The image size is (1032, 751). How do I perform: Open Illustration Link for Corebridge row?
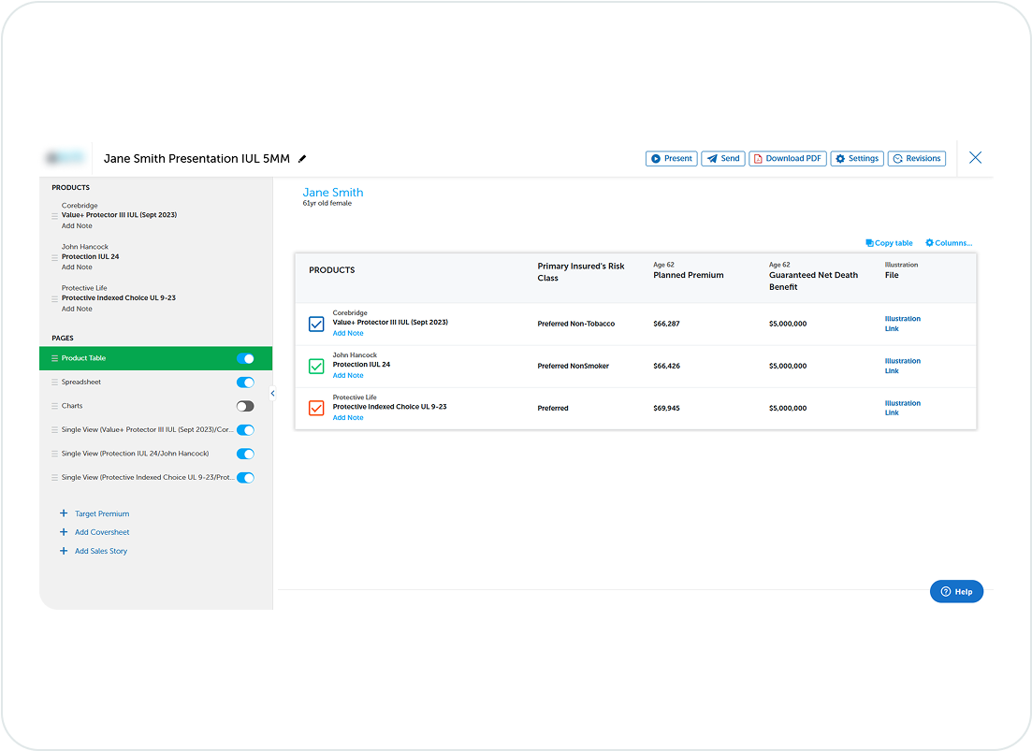(x=902, y=324)
